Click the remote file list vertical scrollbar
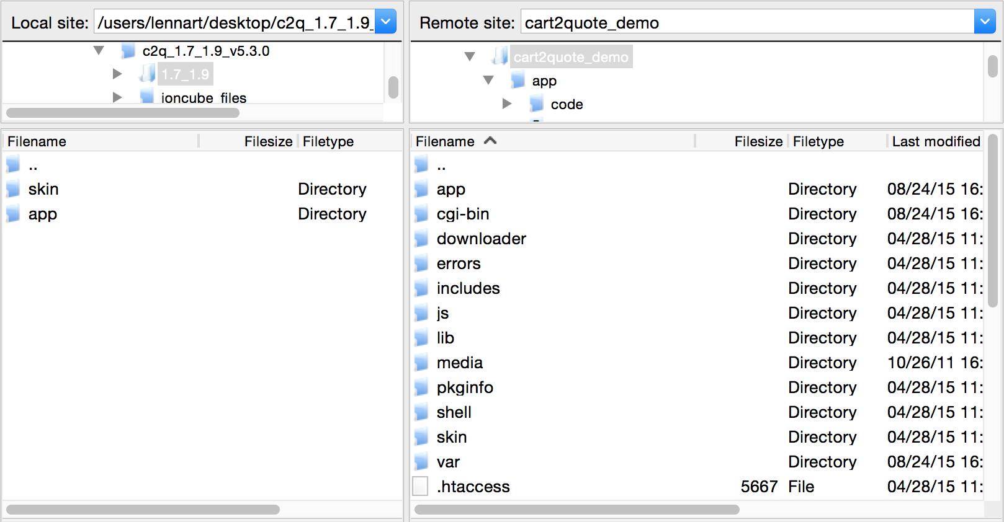 point(993,220)
